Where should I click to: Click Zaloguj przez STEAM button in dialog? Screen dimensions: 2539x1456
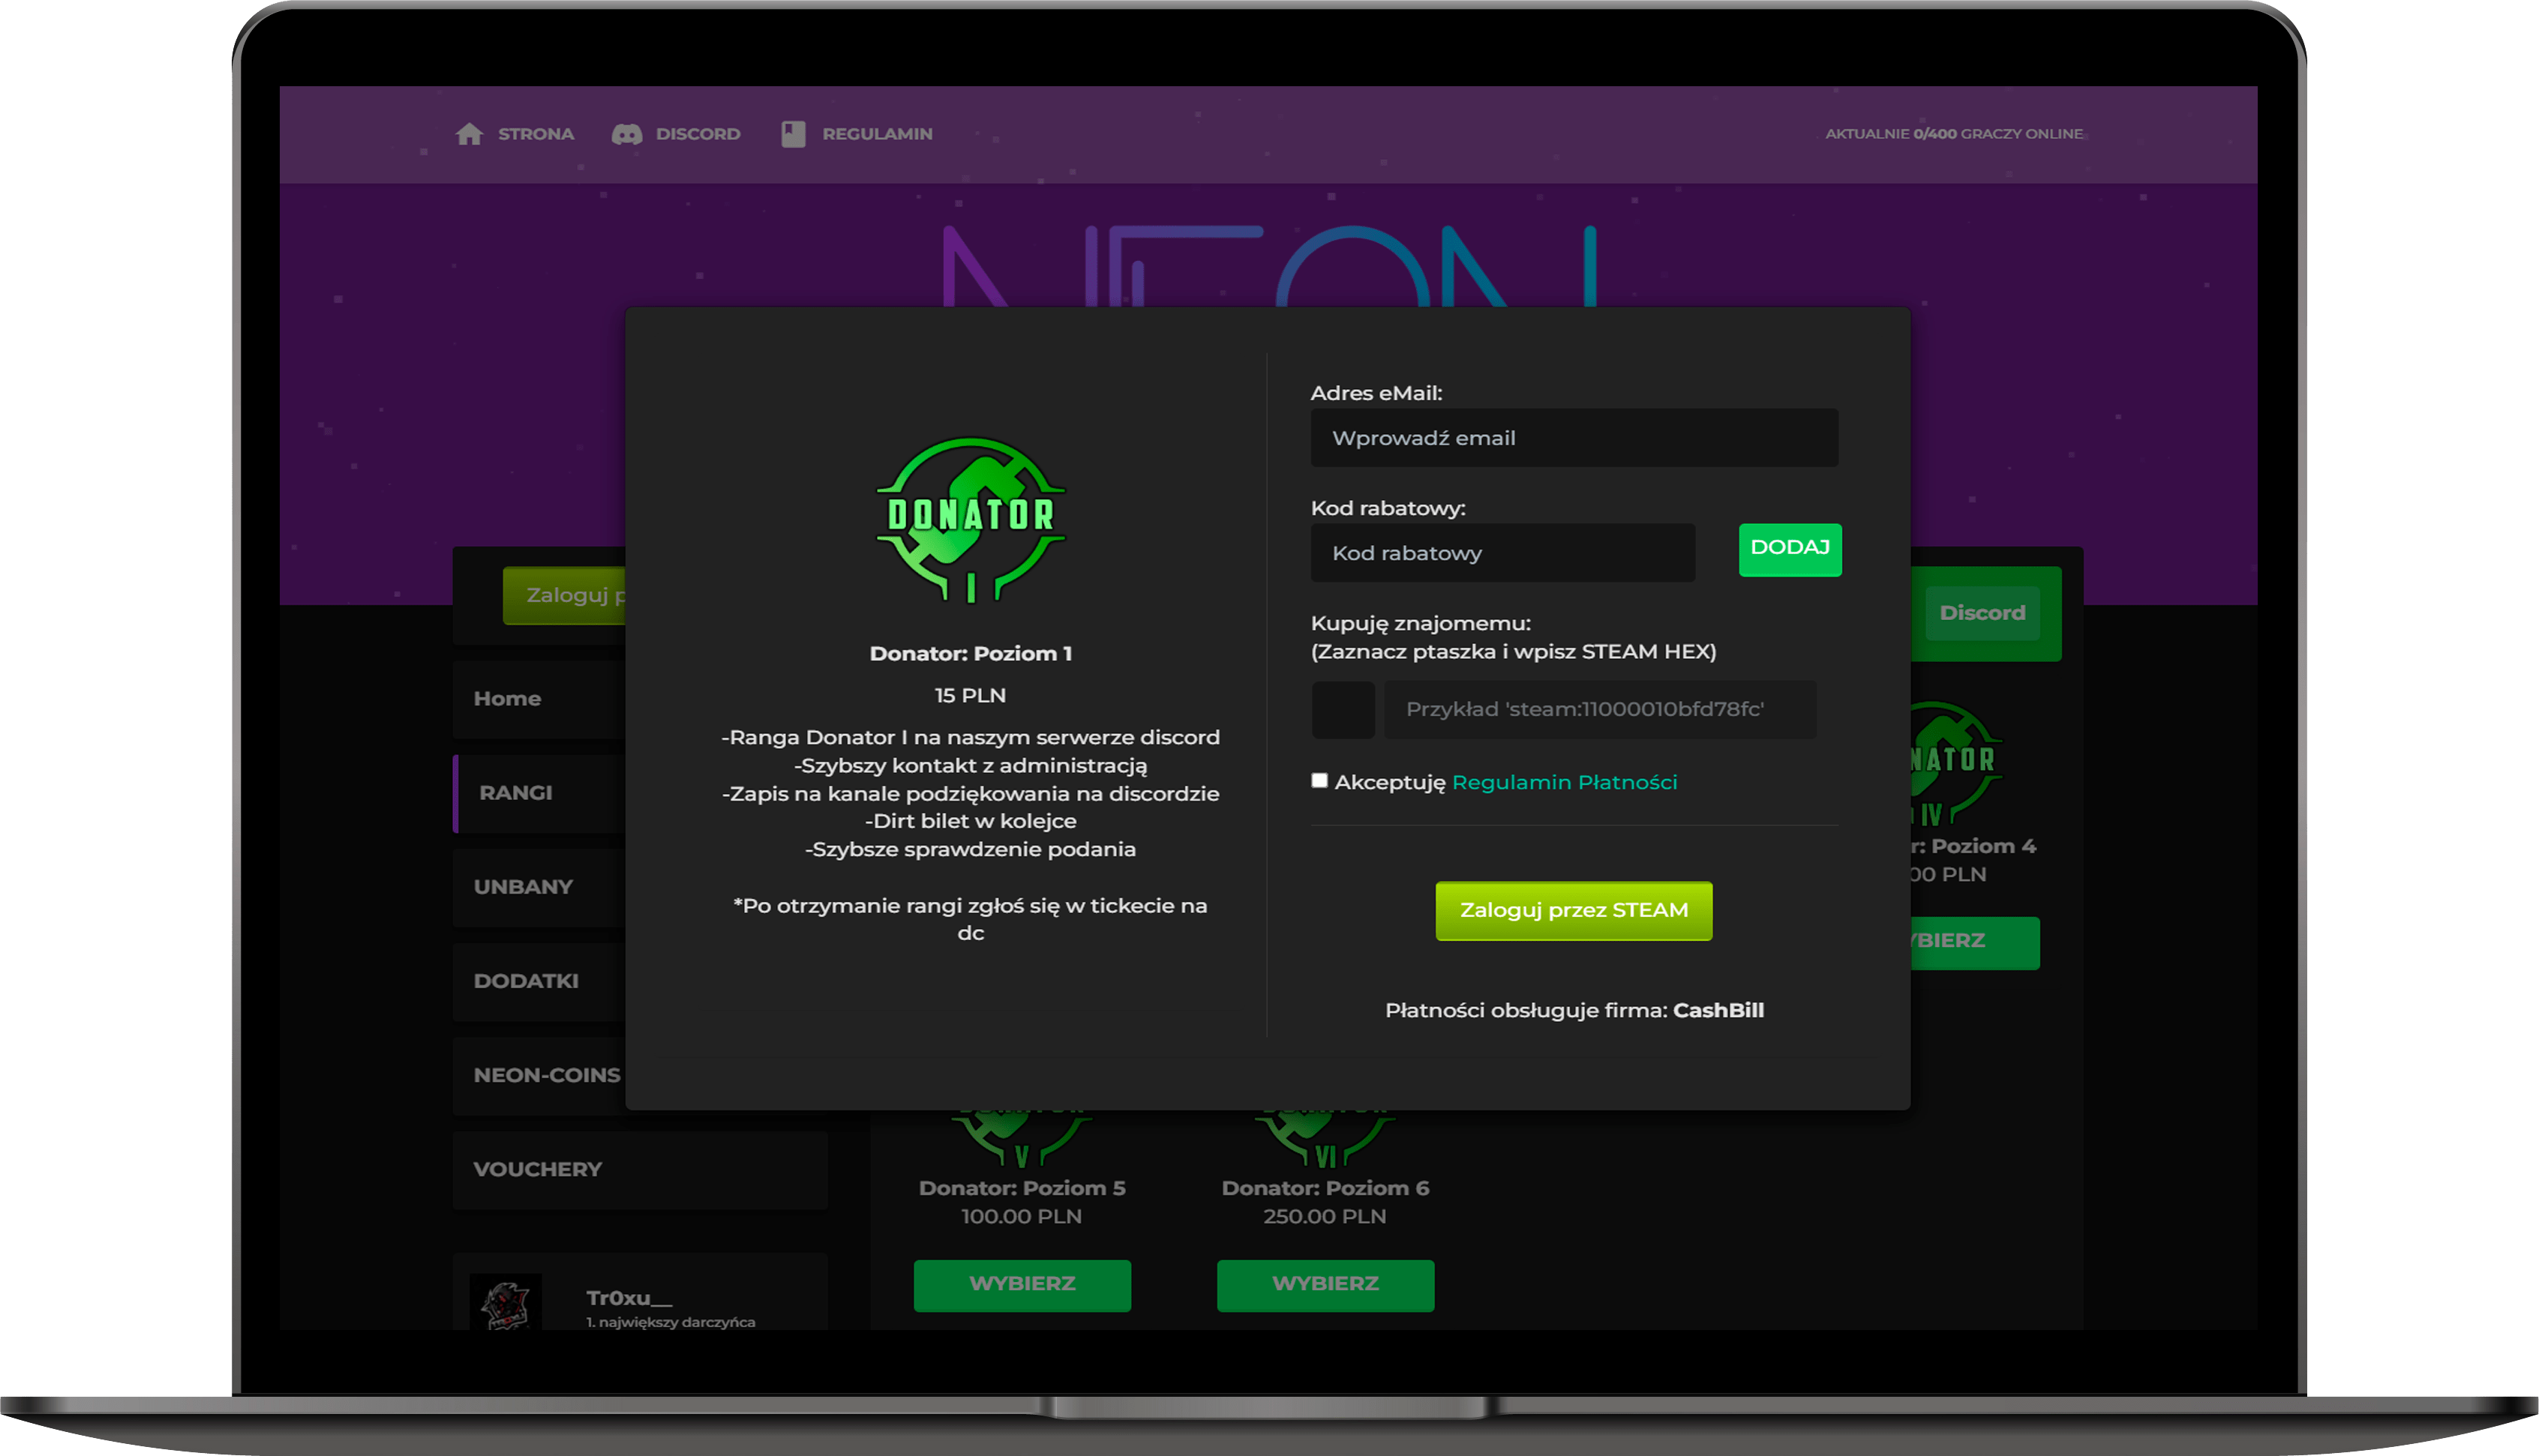[x=1574, y=911]
